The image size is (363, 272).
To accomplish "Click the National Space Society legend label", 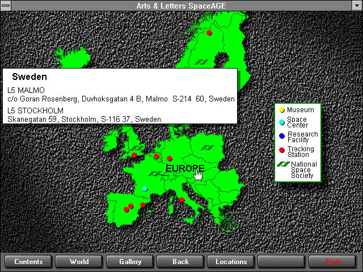I will click(304, 170).
